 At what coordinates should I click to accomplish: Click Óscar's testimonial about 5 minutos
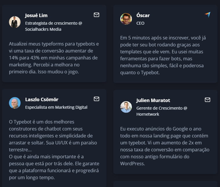[163, 55]
